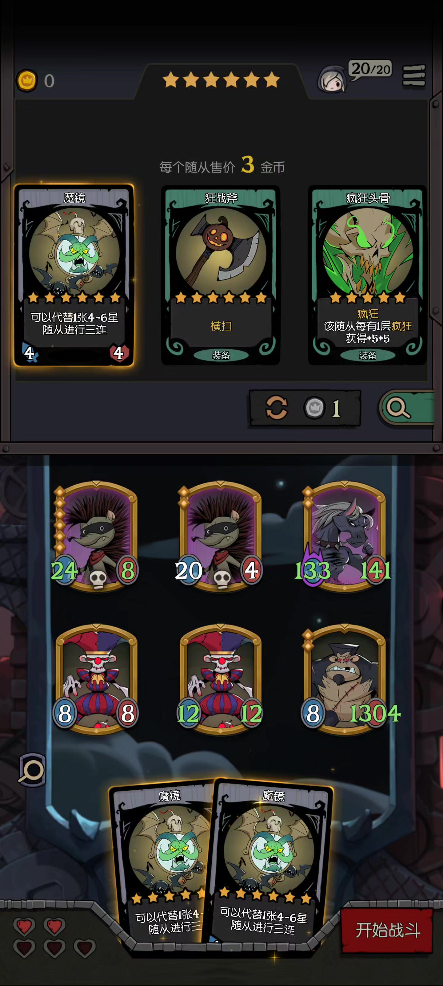Select the 魔镜 card in the shop
The image size is (443, 986).
tap(74, 275)
